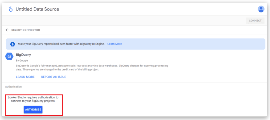Click the Authorisation section label
The height and width of the screenshot is (120, 270).
coord(13,87)
